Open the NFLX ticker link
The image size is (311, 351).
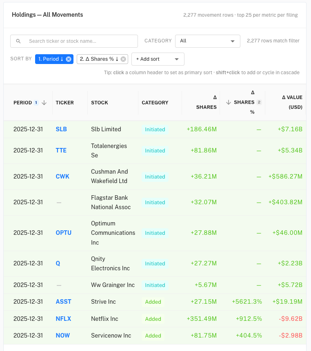point(63,319)
